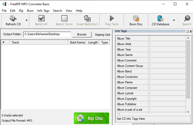The width and height of the screenshot is (193, 125).
Task: Sort by the Track column header
Action: point(39,42)
